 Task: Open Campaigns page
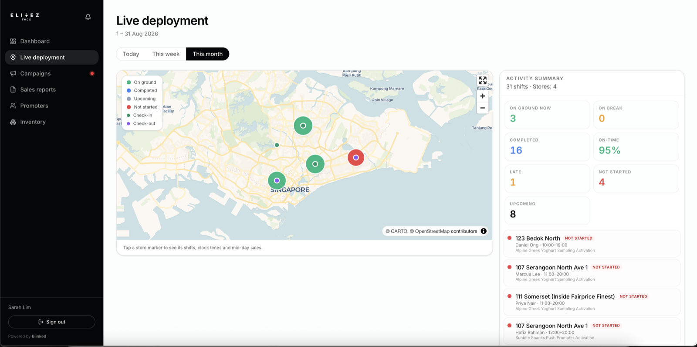point(51,73)
